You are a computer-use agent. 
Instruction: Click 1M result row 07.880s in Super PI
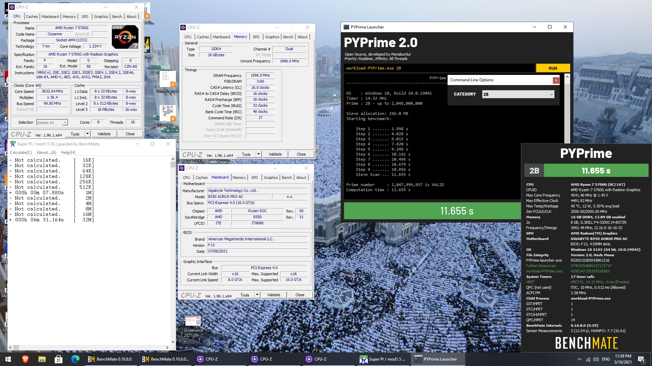tap(51, 193)
